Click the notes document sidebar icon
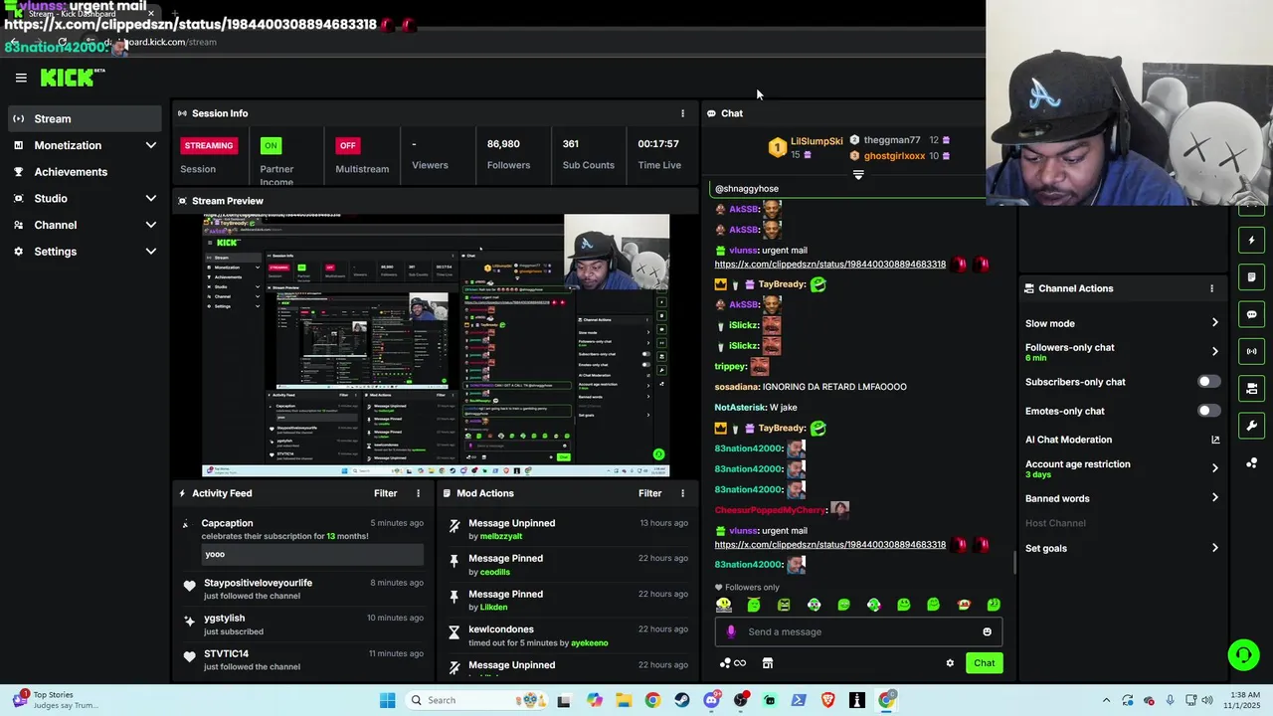The height and width of the screenshot is (716, 1273). click(1252, 276)
